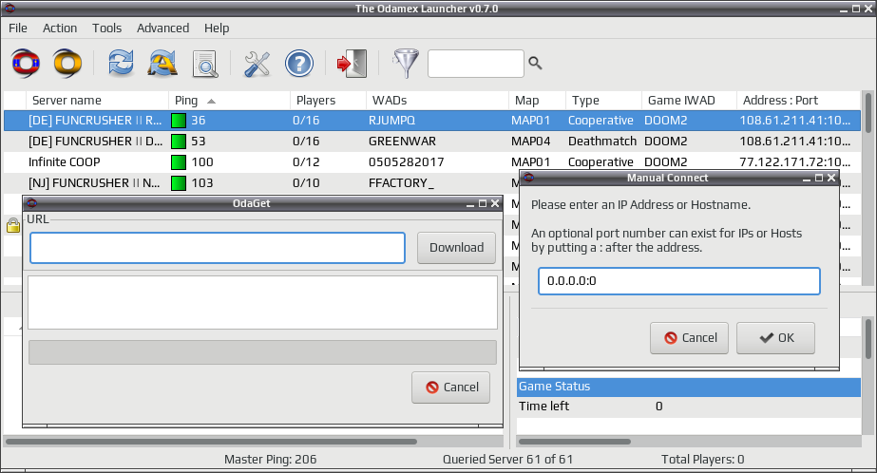
Task: Click Total Players: 0 status text
Action: tap(702, 460)
